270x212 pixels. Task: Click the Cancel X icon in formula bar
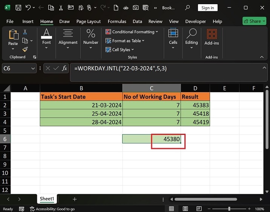(48, 68)
